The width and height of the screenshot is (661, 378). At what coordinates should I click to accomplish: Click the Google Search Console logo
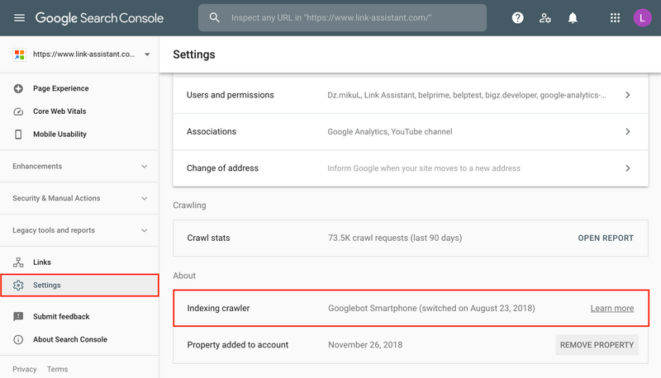point(99,17)
